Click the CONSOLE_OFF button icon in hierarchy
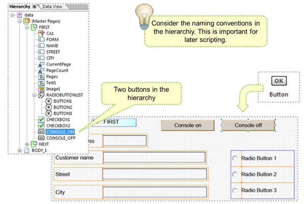 [x=41, y=138]
